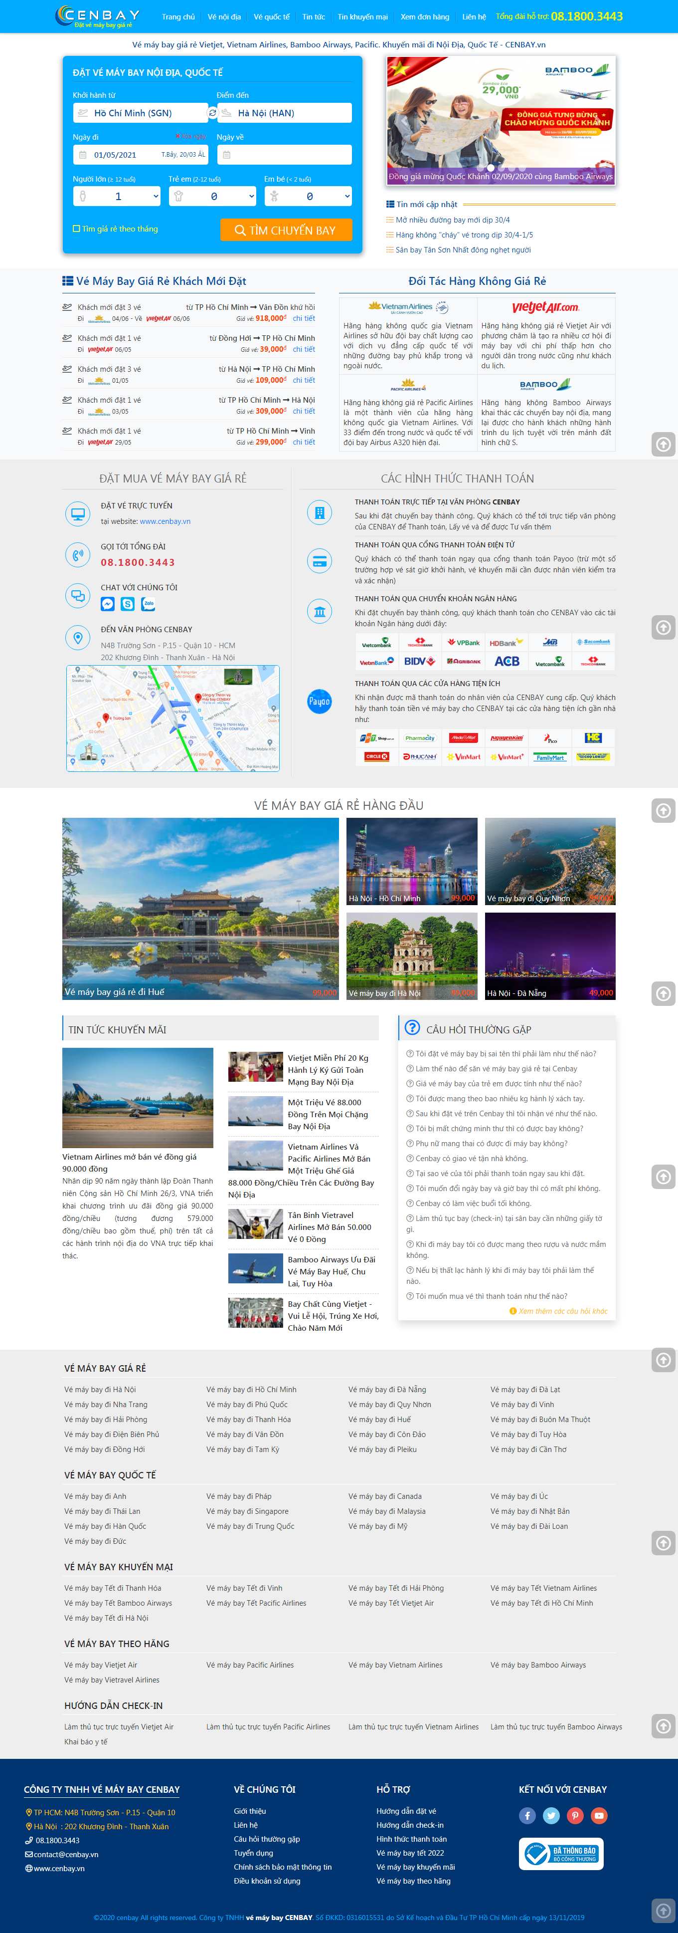This screenshot has height=1933, width=678.
Task: Go to 'Tin tức' menu item
Action: point(314,16)
